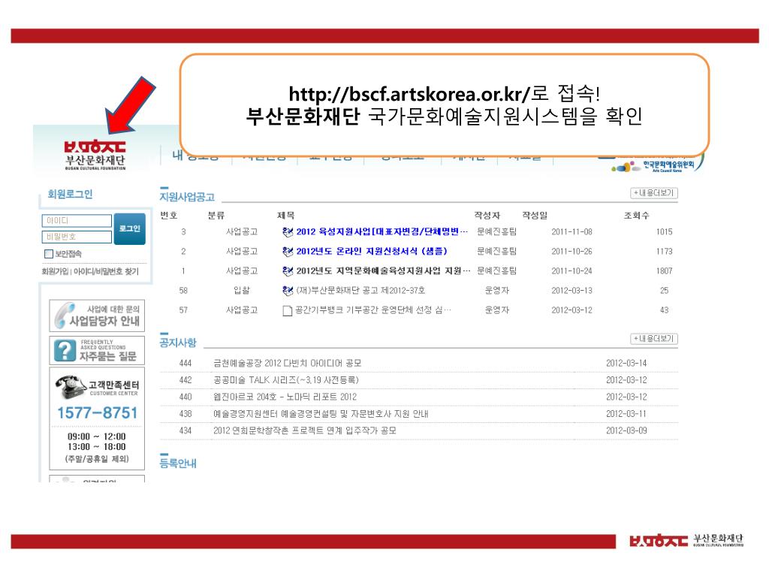
Task: Click the 번호 column header
Action: tap(169, 216)
